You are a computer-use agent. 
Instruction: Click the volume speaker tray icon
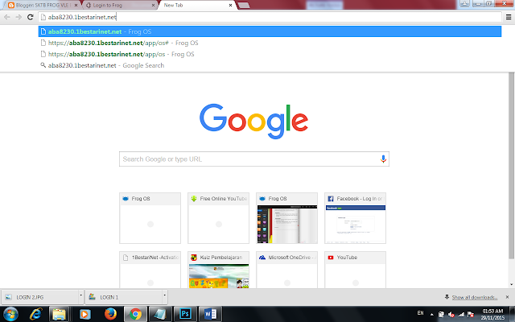(451, 315)
